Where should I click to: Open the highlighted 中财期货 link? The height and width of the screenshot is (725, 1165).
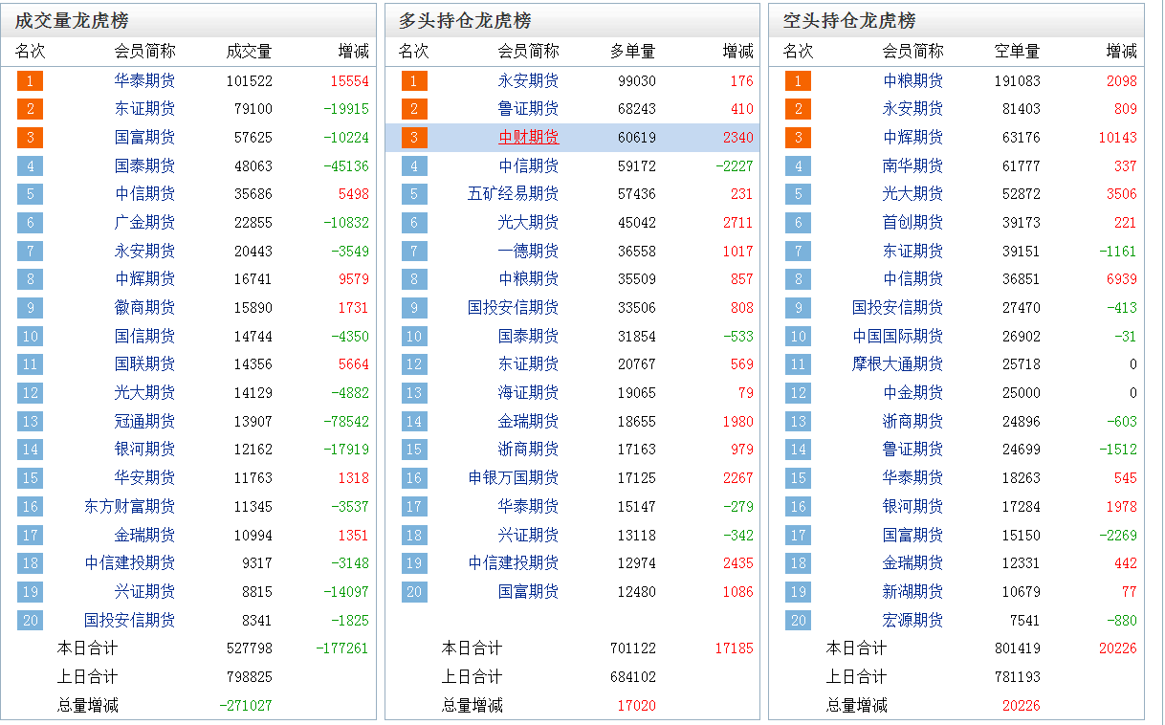(x=528, y=138)
